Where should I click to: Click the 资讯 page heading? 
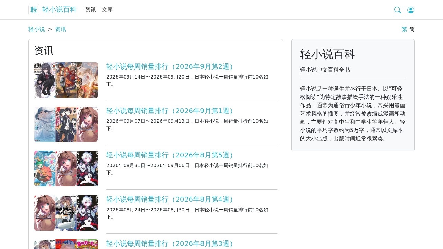click(x=44, y=51)
